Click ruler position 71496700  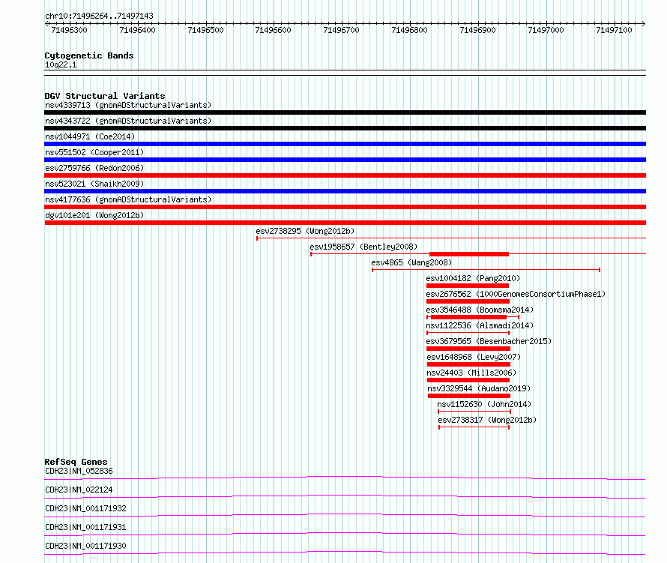coord(341,30)
